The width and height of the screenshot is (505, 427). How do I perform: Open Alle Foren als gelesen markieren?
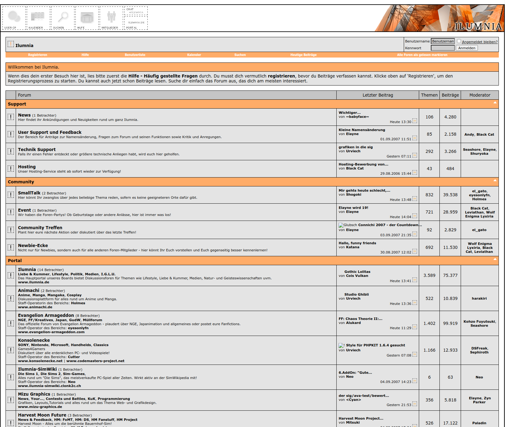422,55
